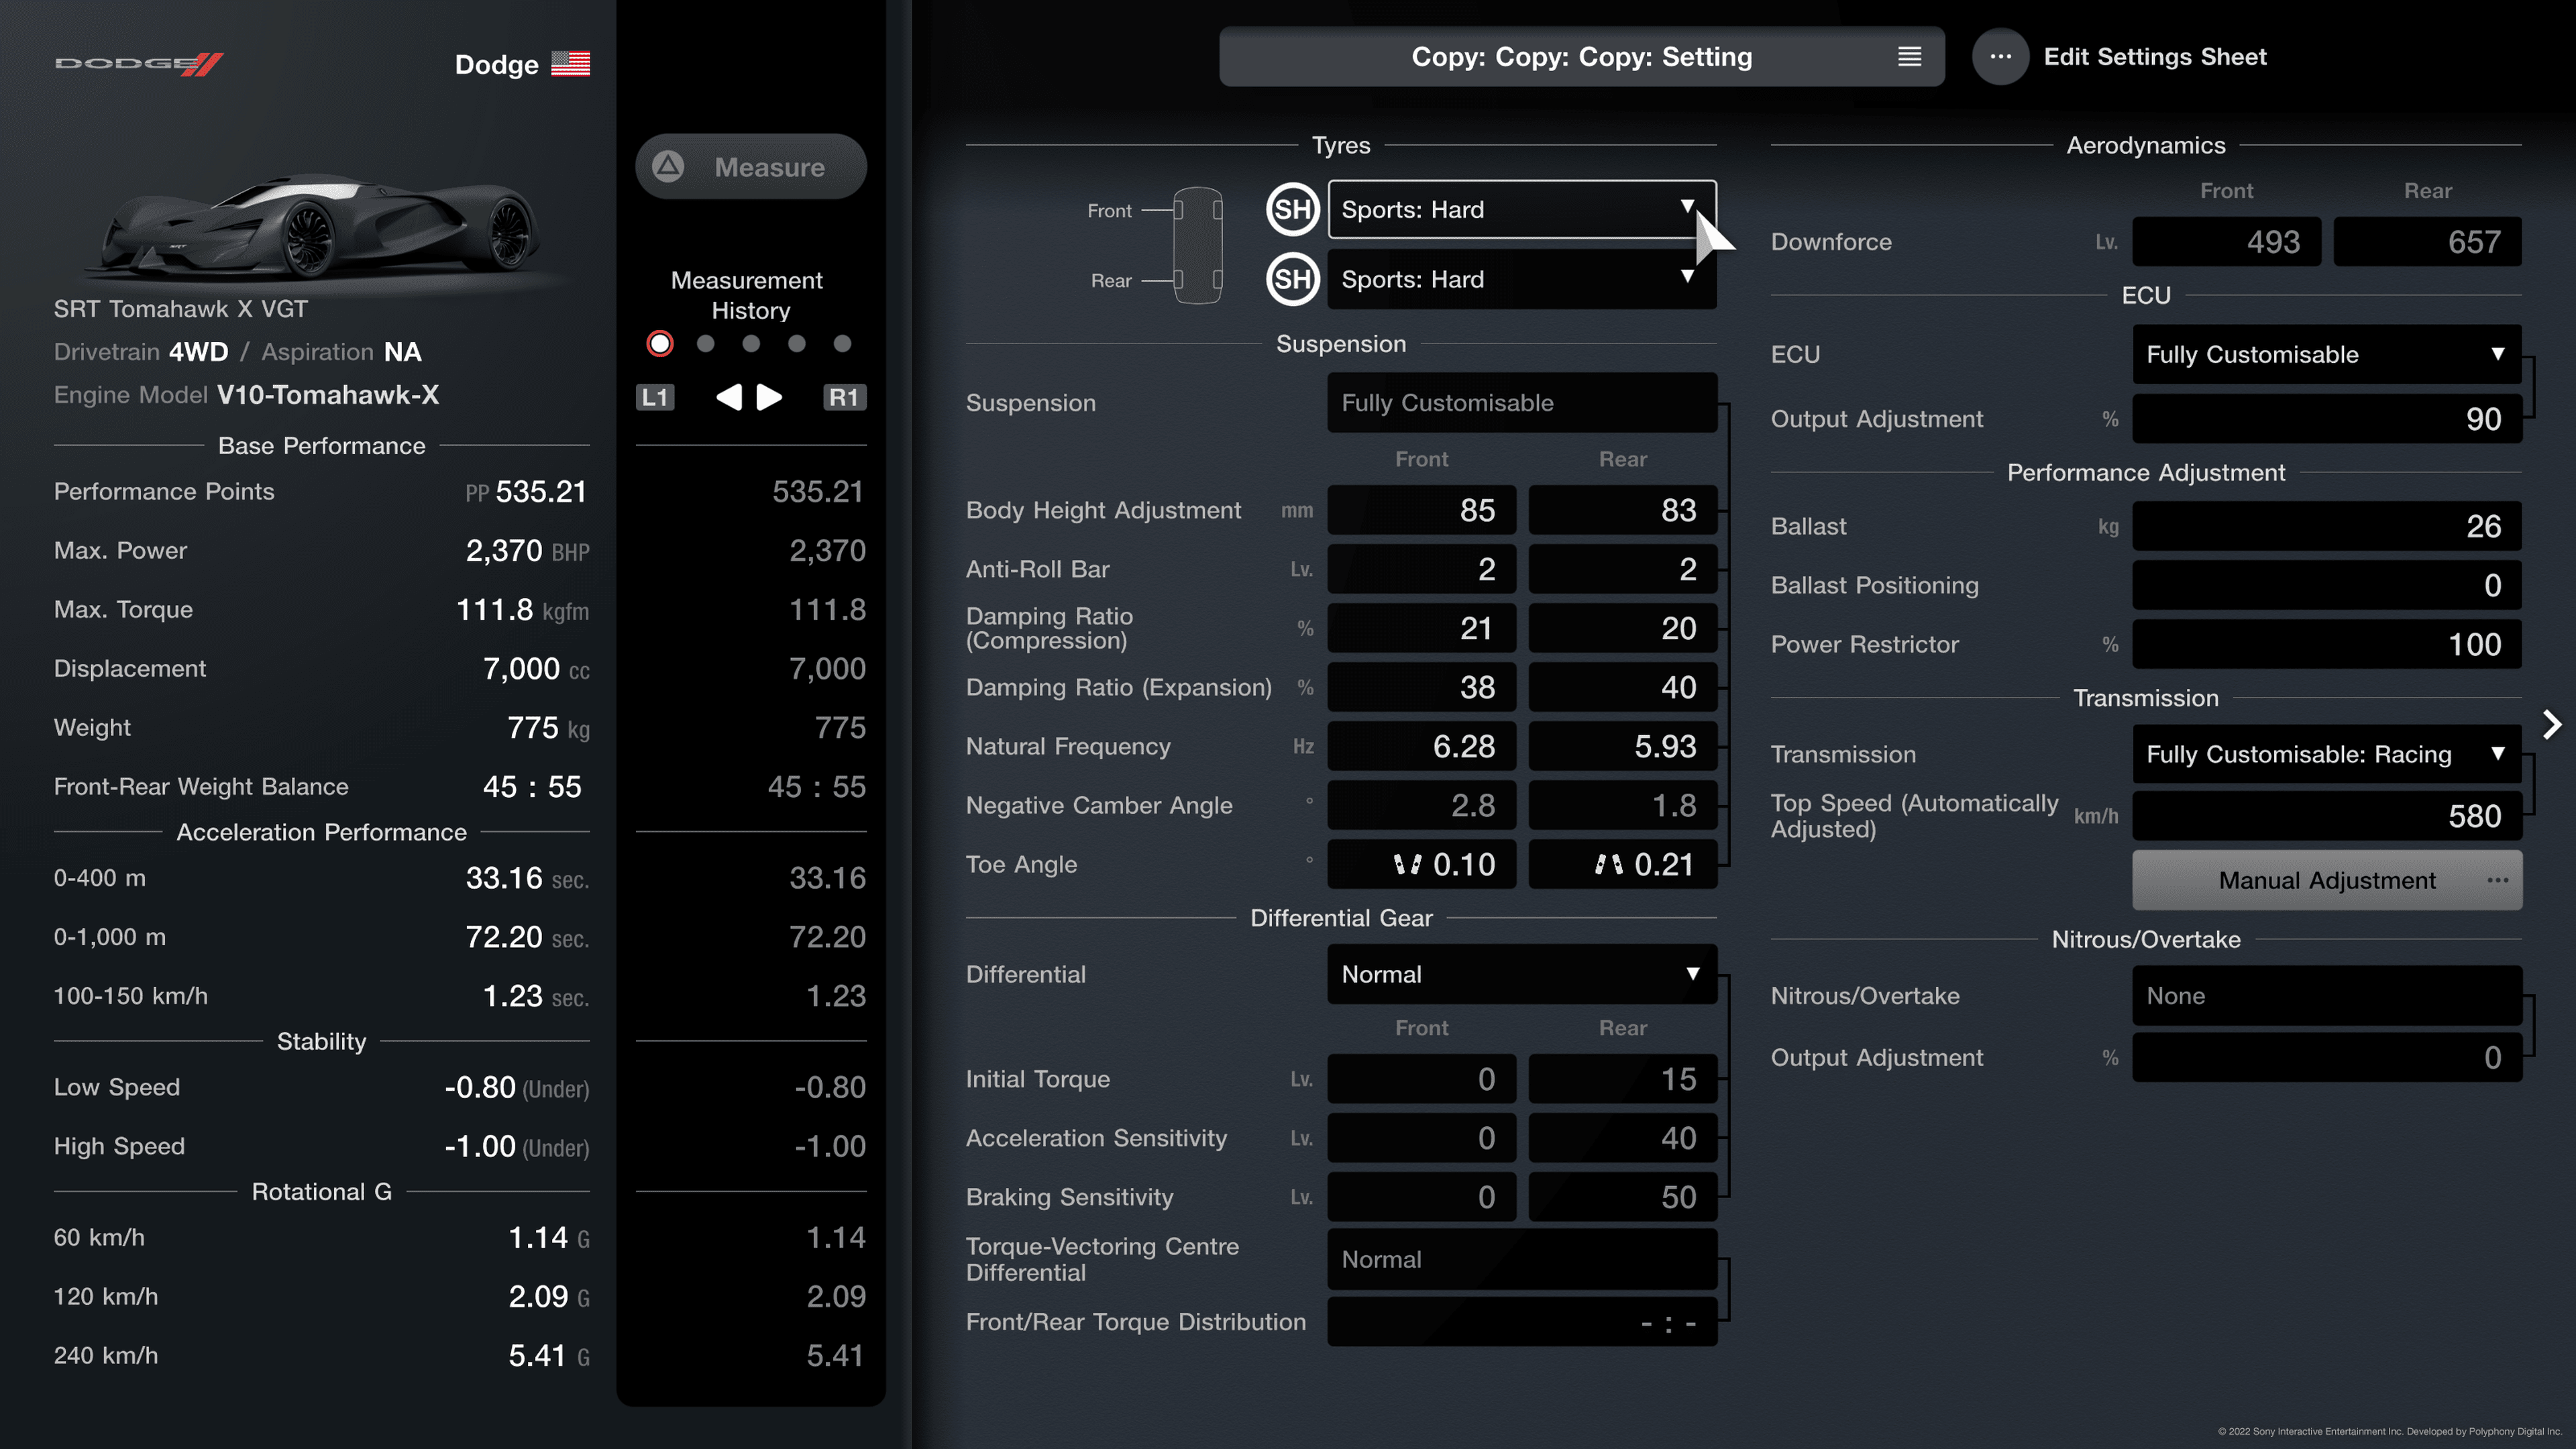Viewport: 2576px width, 1449px height.
Task: Edit ballast weight value 26
Action: 2327,526
